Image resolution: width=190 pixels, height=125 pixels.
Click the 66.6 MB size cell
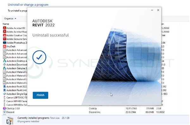click(x=149, y=112)
